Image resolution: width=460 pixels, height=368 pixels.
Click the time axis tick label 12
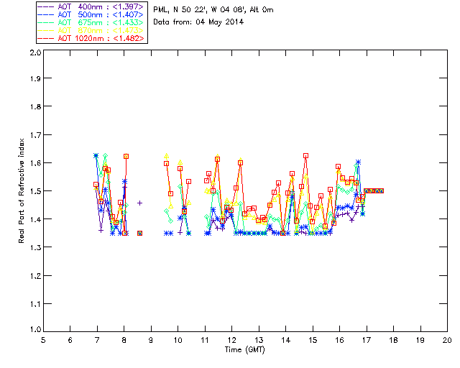click(232, 340)
